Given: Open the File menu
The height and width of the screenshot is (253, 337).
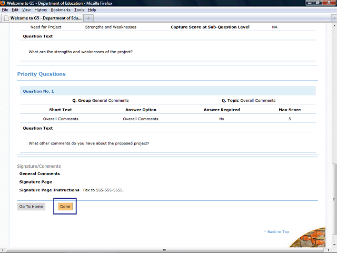Looking at the screenshot, I should click(5, 10).
